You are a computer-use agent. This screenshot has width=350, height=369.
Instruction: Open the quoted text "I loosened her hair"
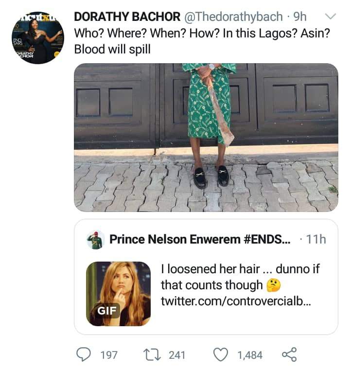coord(210,269)
